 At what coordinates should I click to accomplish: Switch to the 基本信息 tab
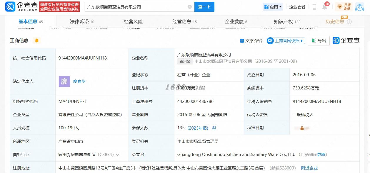tap(31, 21)
